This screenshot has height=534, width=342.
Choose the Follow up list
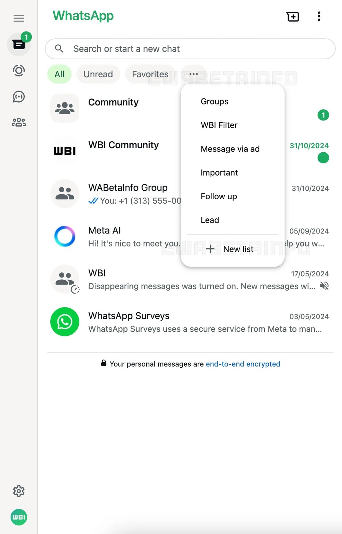click(x=219, y=196)
